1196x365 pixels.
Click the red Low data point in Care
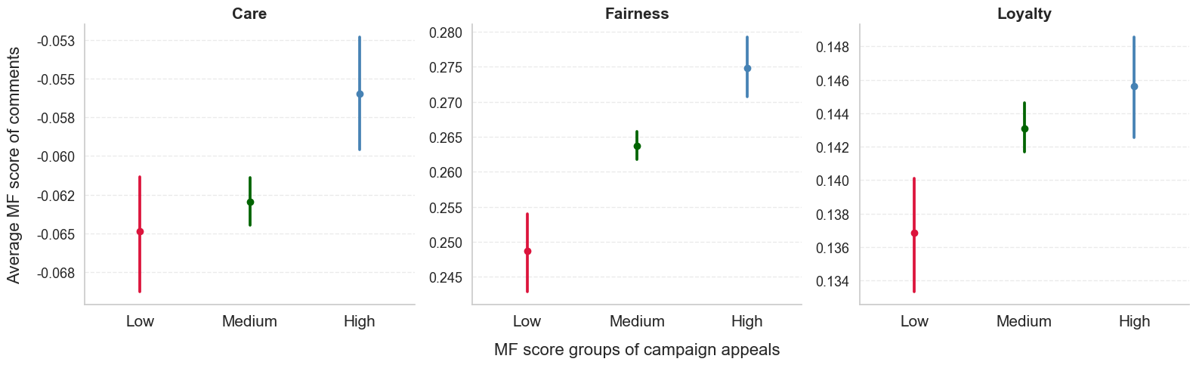coord(140,231)
